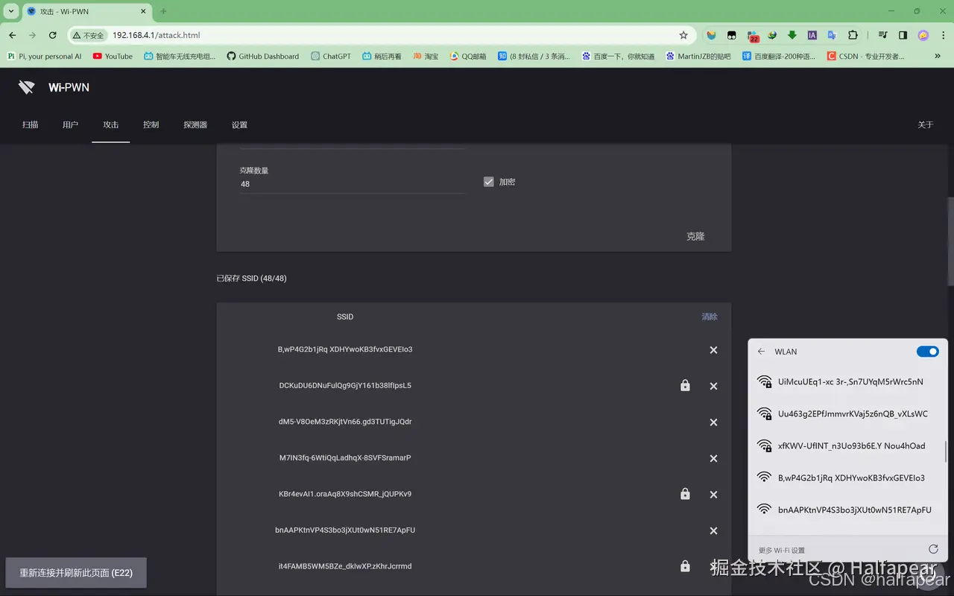Open the 扫描 tab

tap(30, 125)
